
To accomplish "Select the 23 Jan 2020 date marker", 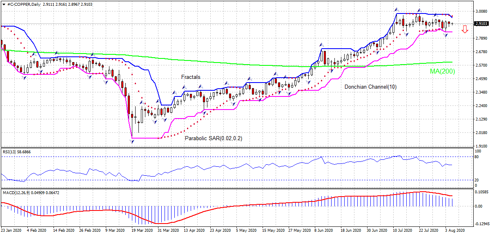I will tap(12, 231).
